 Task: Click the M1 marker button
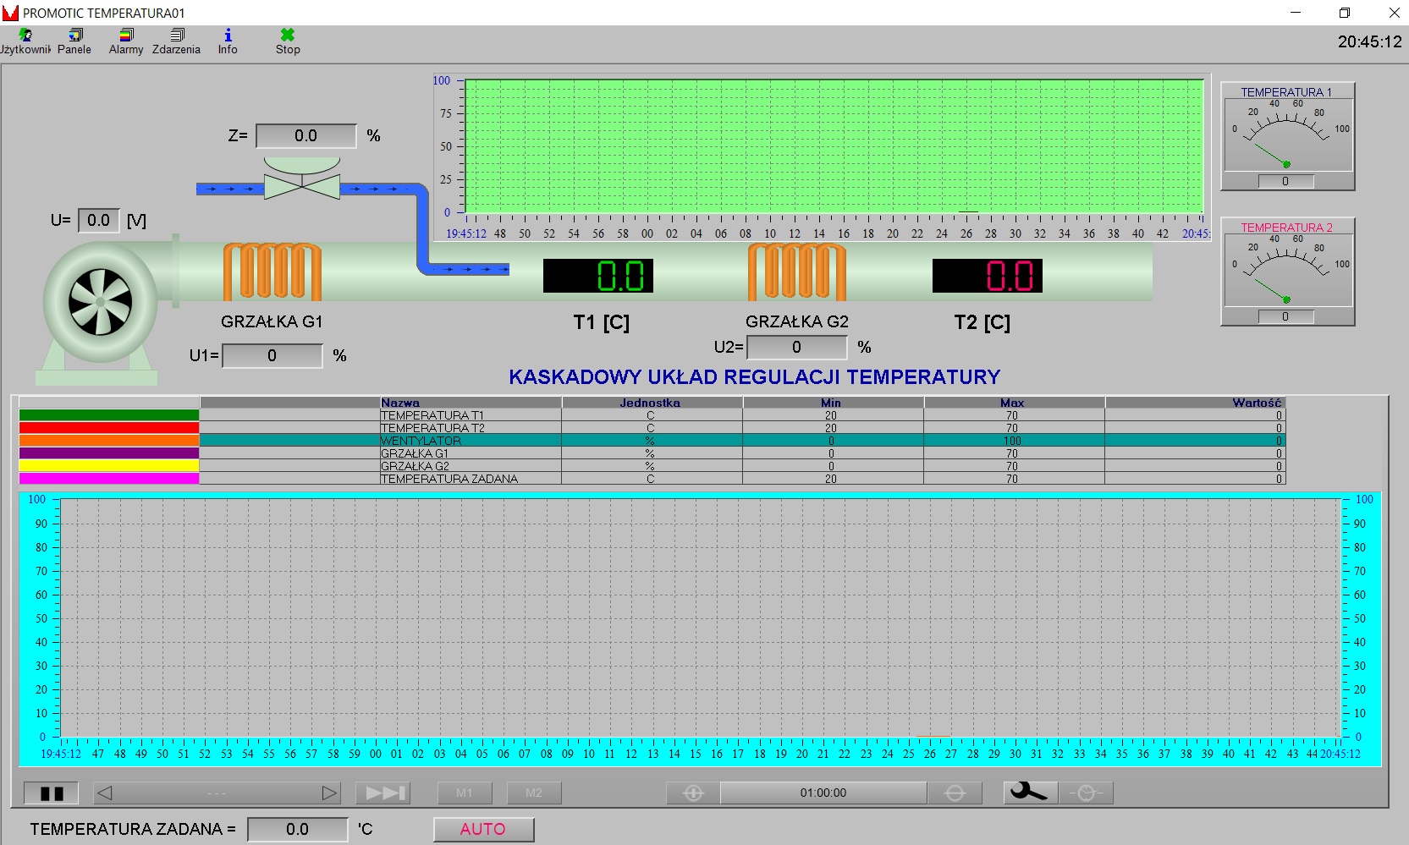coord(465,793)
